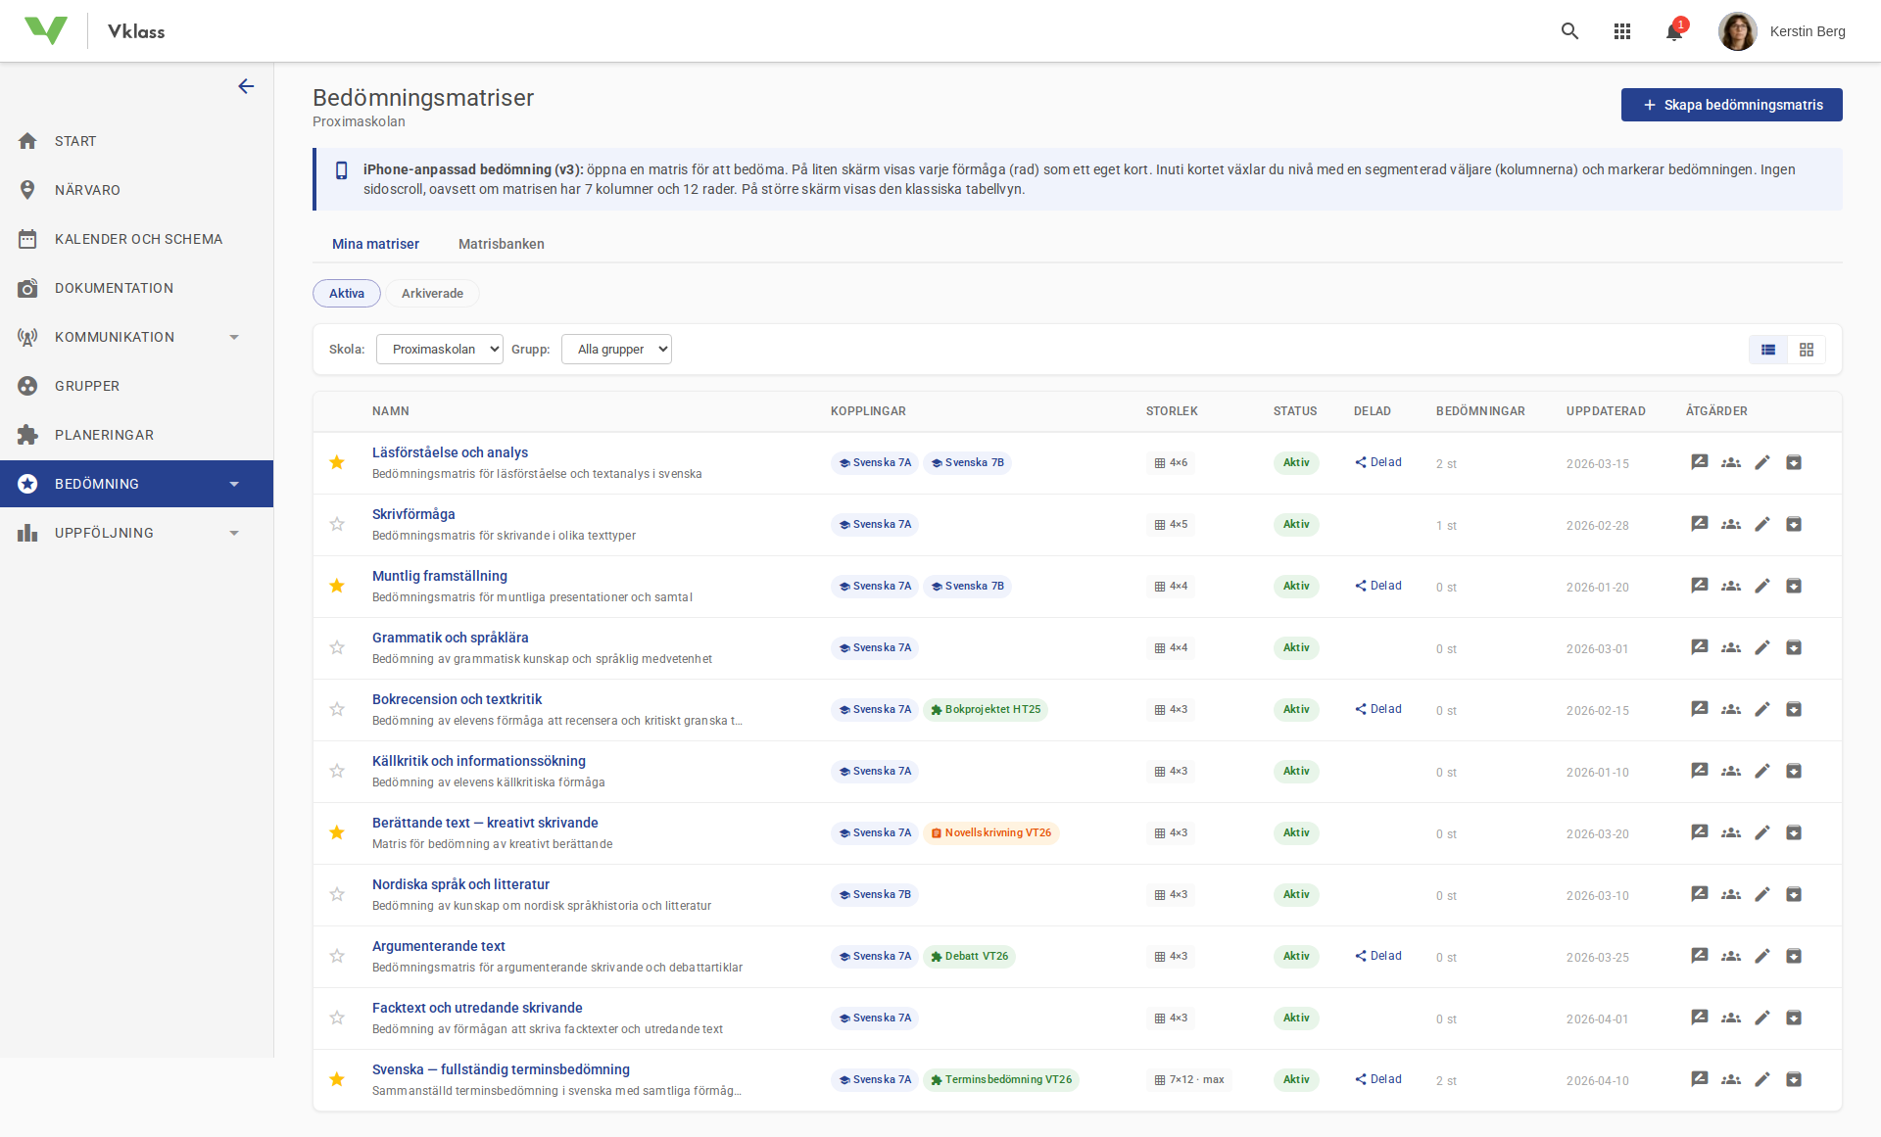1881x1137 pixels.
Task: Click Delad on Muntlig framställning row
Action: (1378, 586)
